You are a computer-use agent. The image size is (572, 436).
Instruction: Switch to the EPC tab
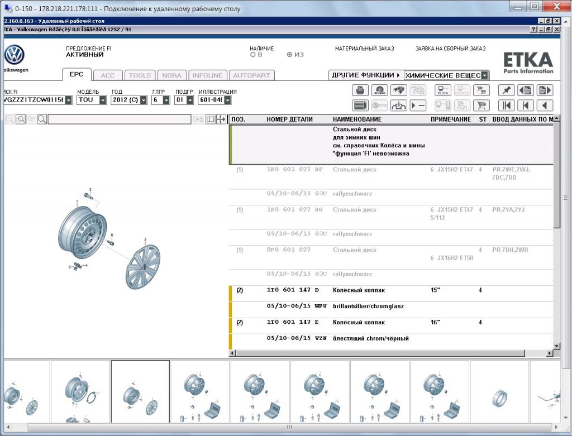point(76,74)
